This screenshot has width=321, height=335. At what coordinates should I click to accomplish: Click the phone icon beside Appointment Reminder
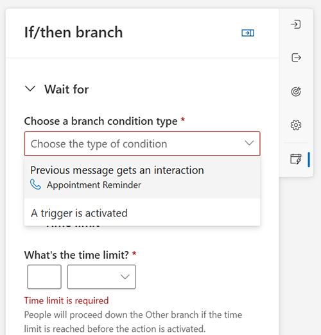[35, 184]
